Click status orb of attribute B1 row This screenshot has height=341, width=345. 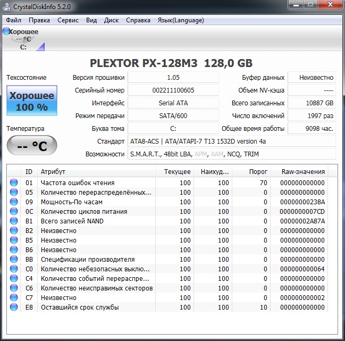[14, 221]
